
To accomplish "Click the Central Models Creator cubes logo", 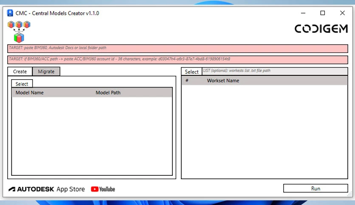I will click(x=19, y=32).
